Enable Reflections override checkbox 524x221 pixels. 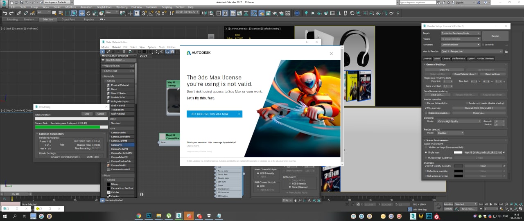click(426, 171)
